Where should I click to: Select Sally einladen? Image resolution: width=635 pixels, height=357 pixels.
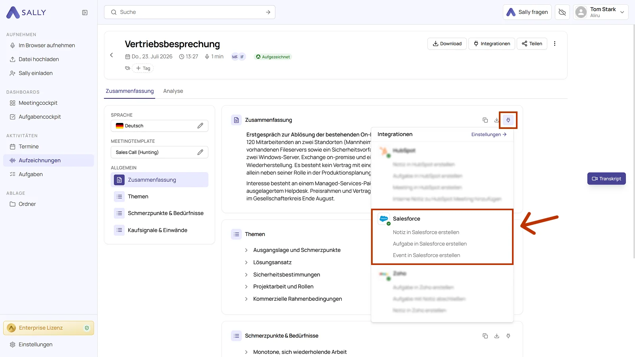[36, 73]
